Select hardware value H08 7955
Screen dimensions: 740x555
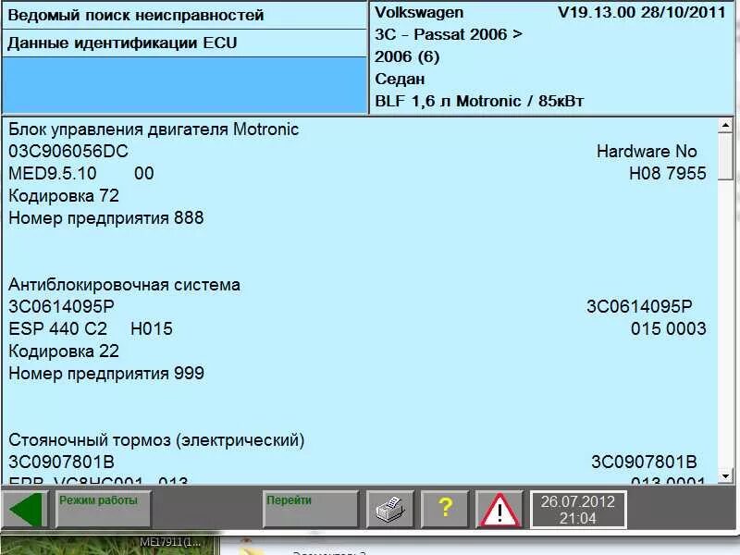[x=668, y=174]
